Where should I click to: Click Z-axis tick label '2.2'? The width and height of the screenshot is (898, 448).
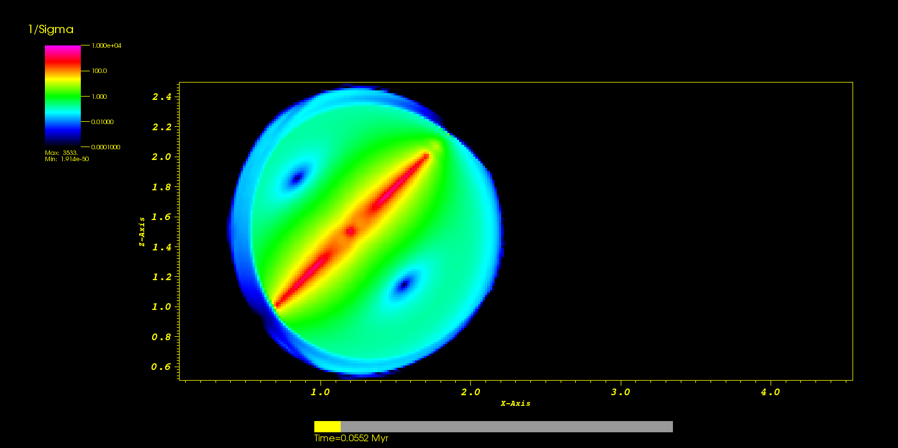(162, 127)
